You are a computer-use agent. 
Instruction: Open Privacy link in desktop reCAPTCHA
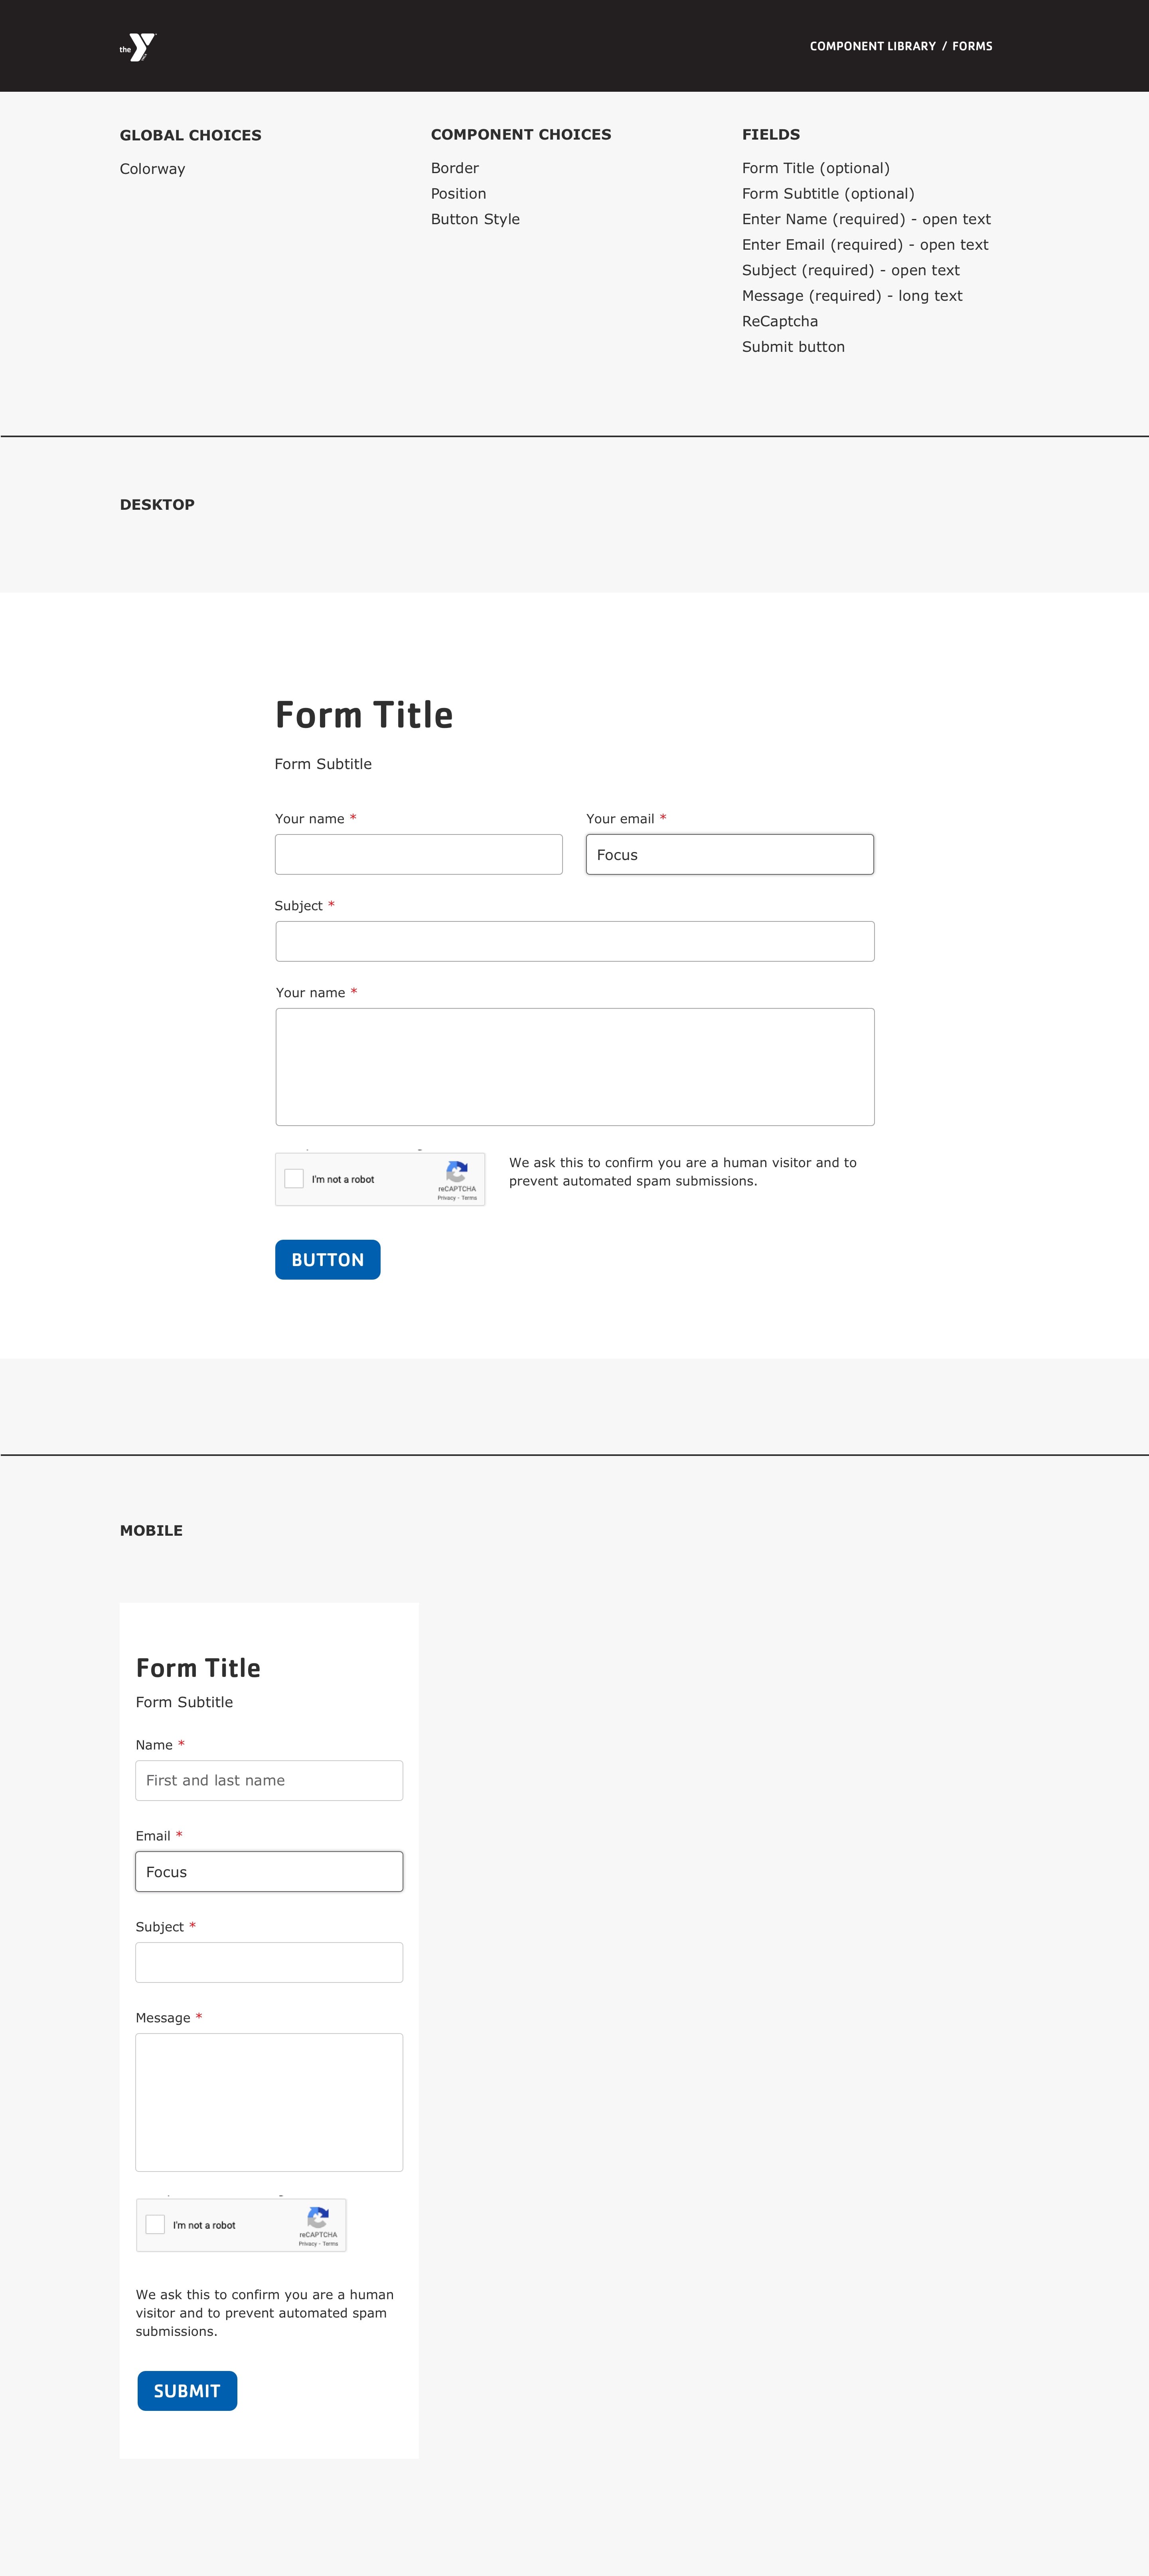[446, 1198]
